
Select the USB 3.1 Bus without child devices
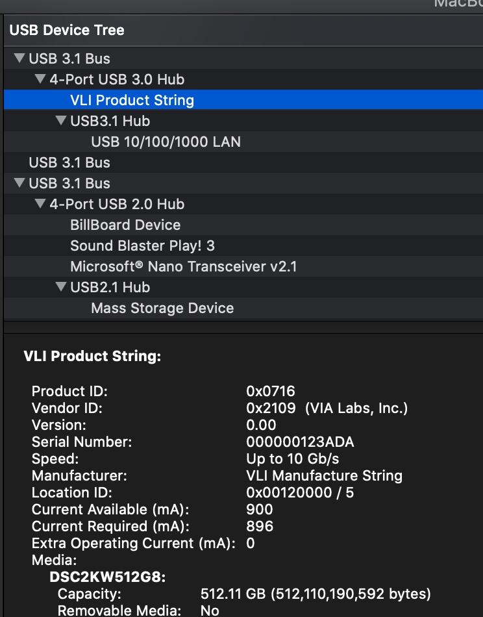69,162
